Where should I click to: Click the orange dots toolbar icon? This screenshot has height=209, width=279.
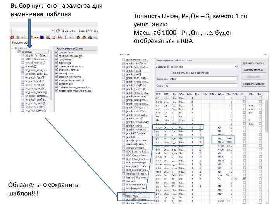(36, 37)
